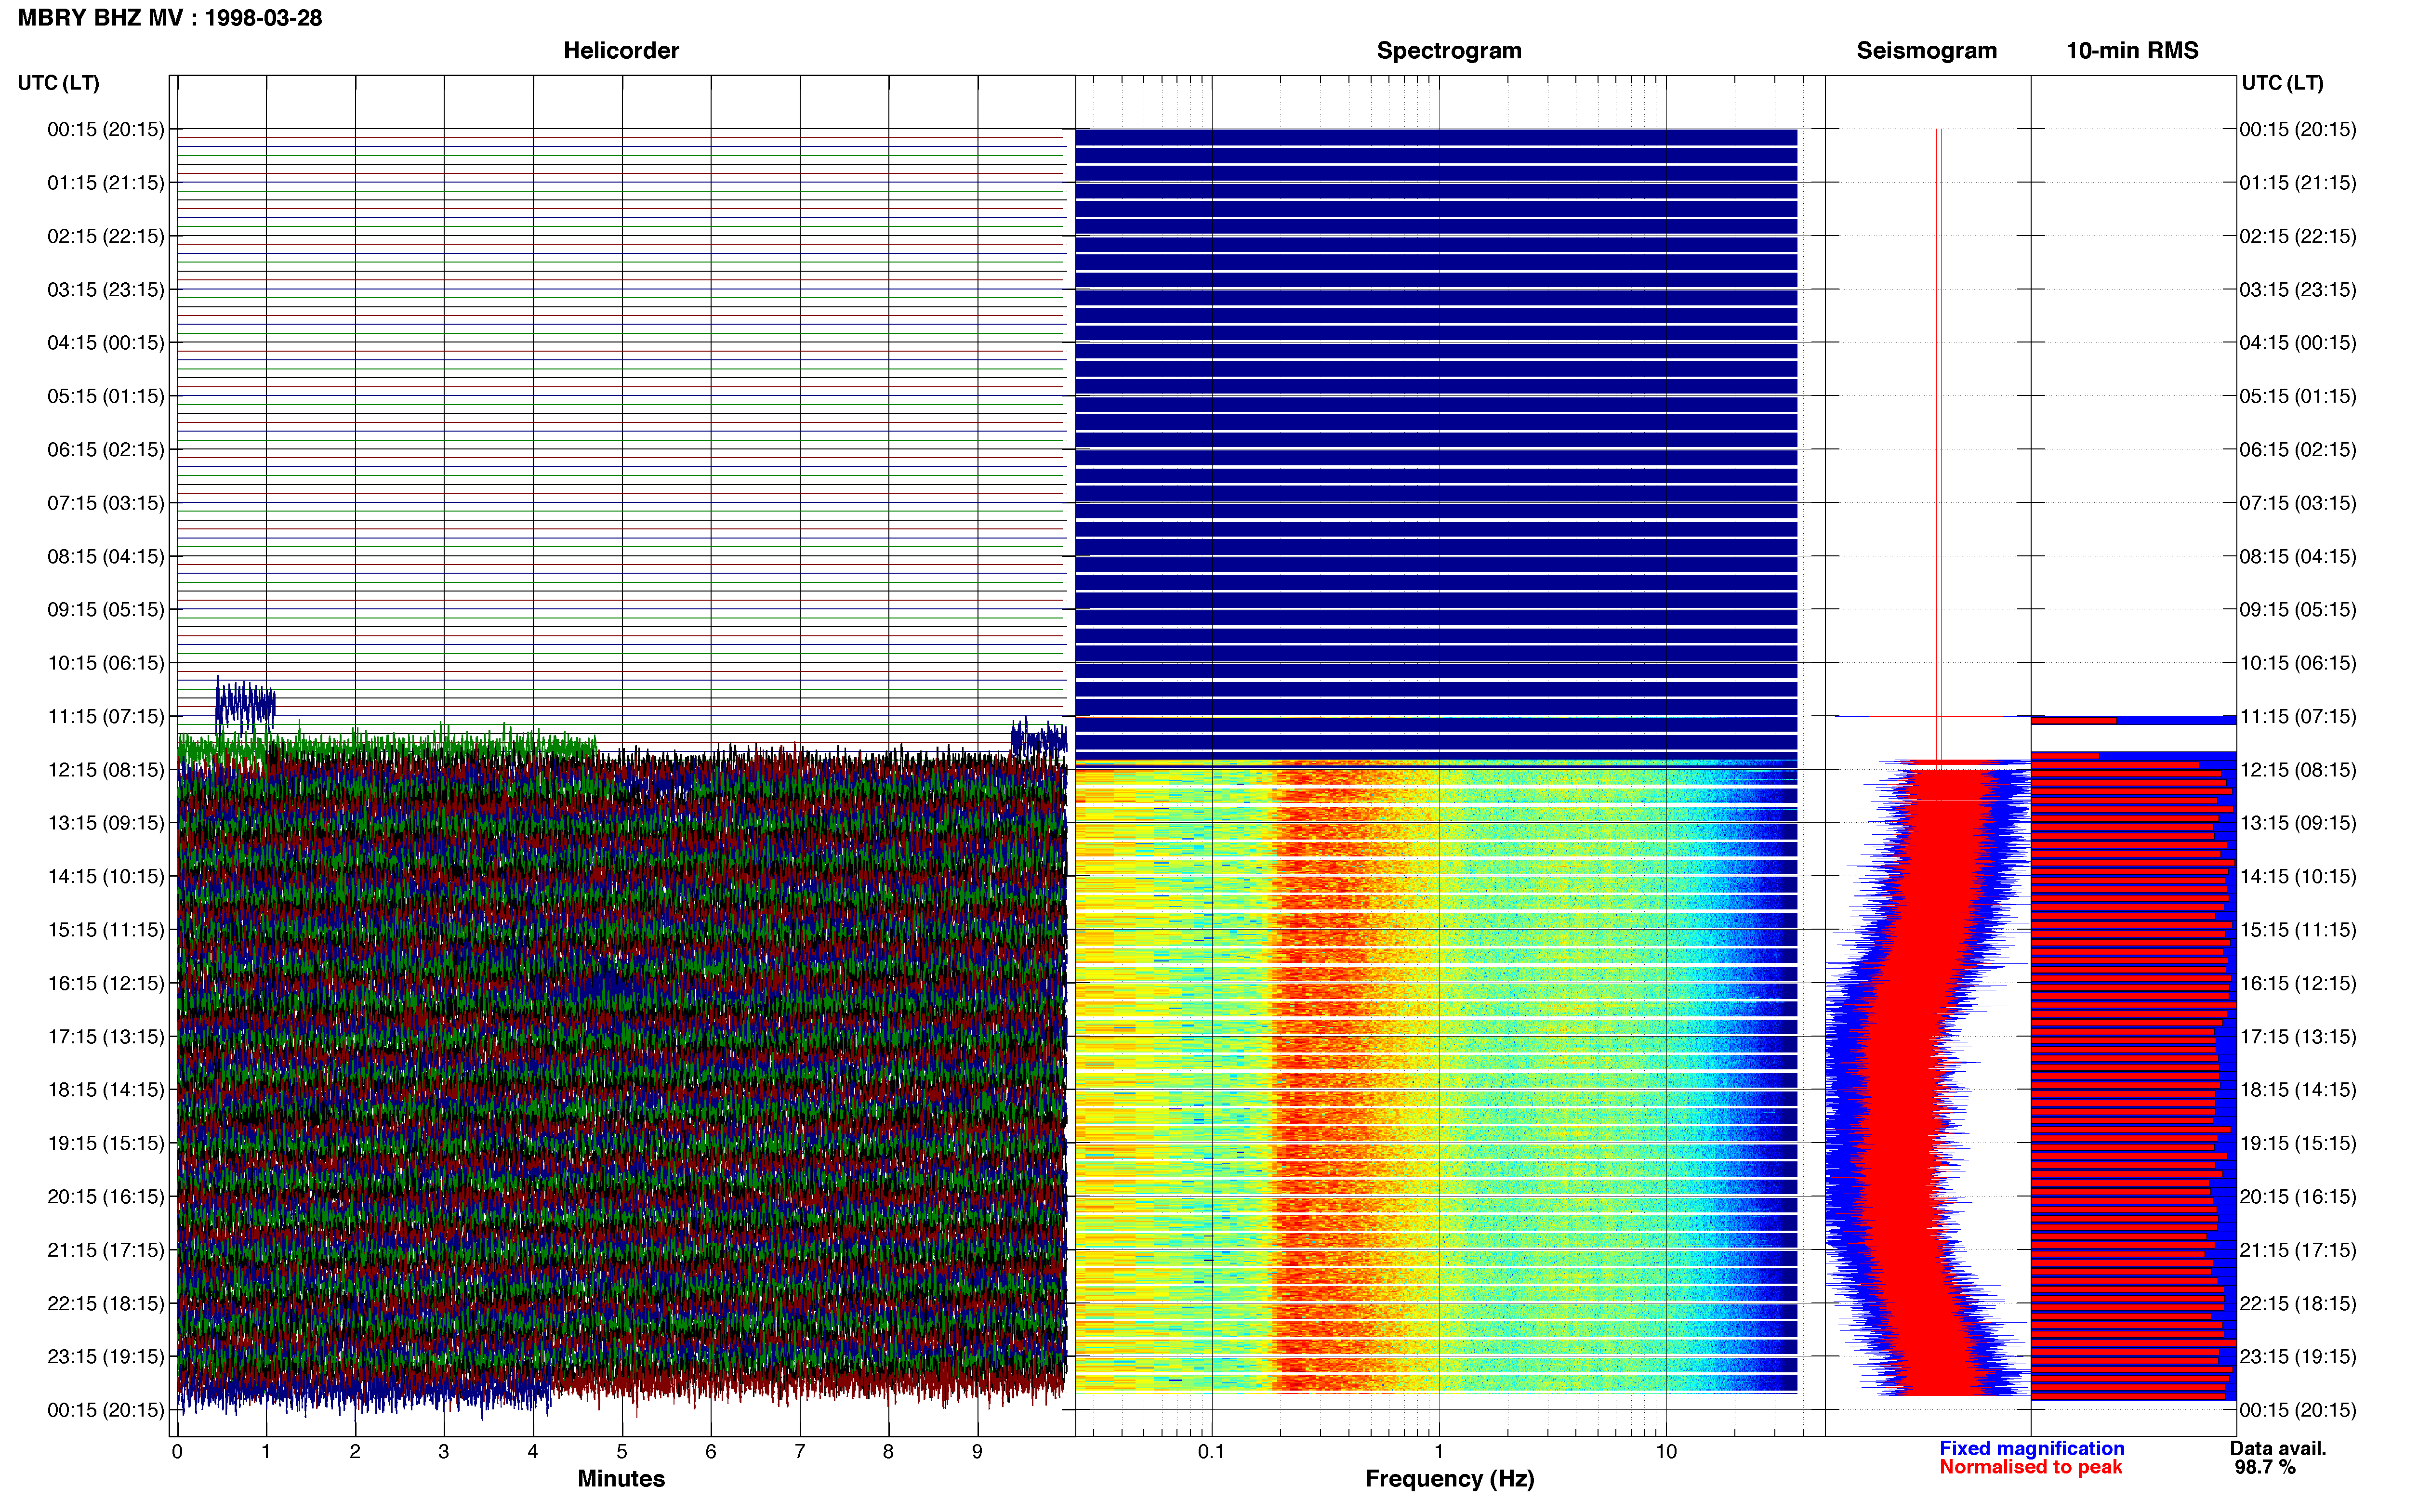2418x1512 pixels.
Task: Click left-axis time '15:15 (11:15)'
Action: tap(106, 930)
